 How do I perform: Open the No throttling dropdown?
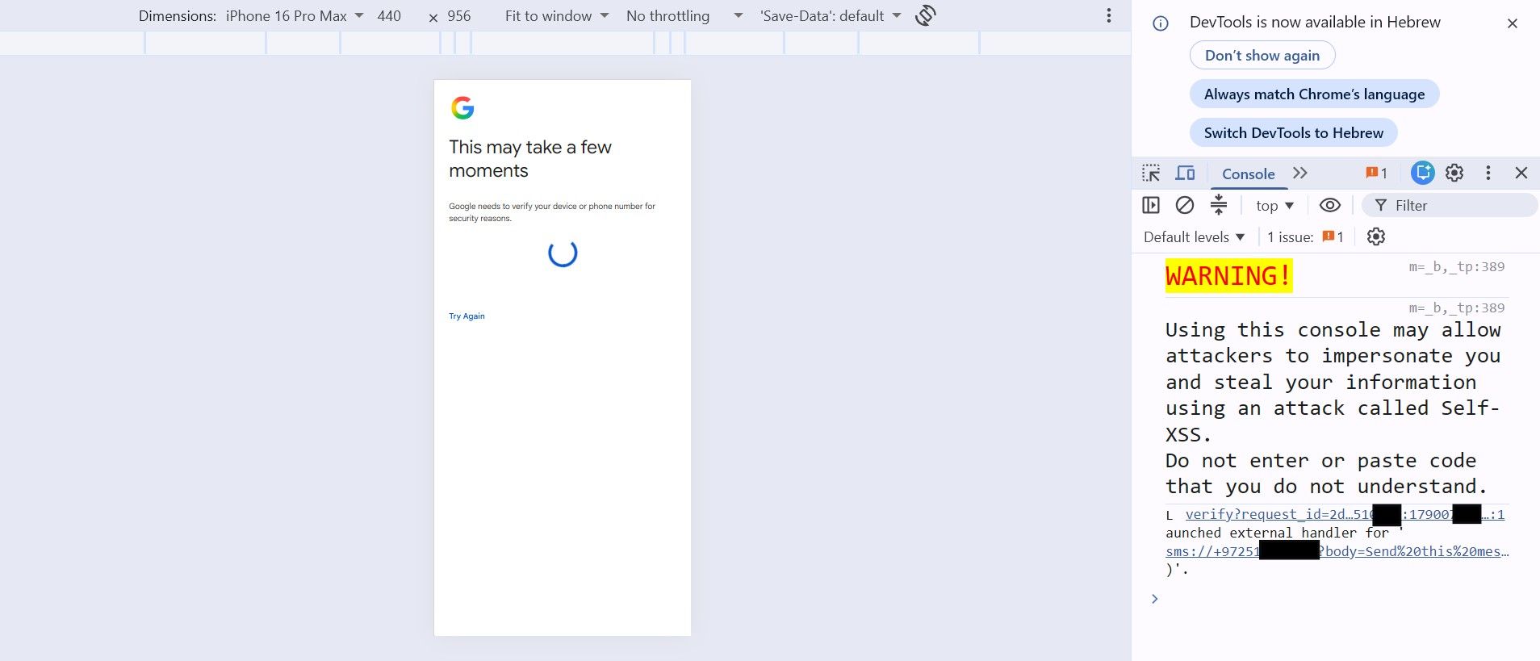point(684,16)
